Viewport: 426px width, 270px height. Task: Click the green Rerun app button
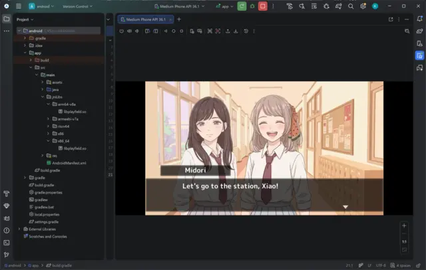[x=242, y=6]
